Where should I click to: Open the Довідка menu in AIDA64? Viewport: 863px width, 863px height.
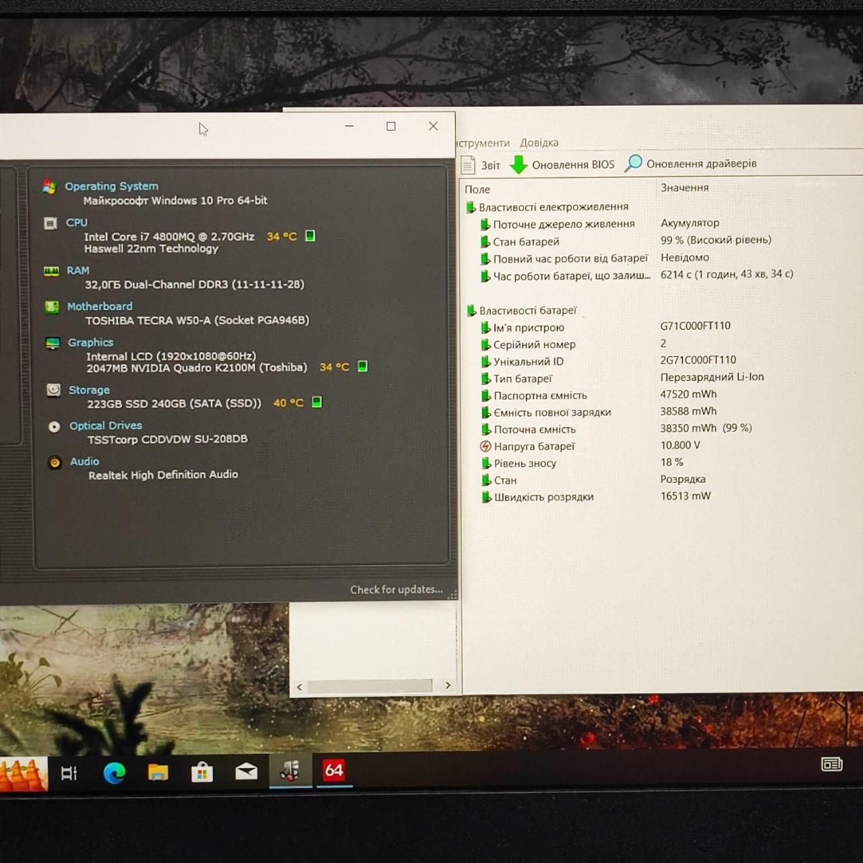coord(539,143)
